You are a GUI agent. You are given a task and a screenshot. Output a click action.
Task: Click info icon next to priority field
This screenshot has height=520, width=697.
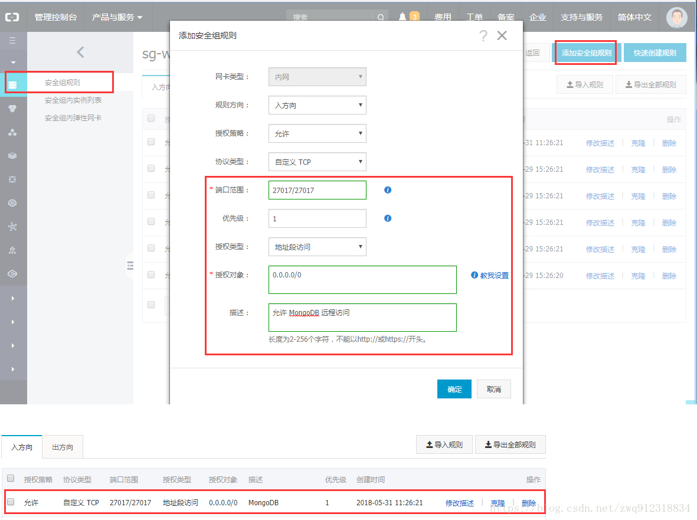pyautogui.click(x=388, y=218)
